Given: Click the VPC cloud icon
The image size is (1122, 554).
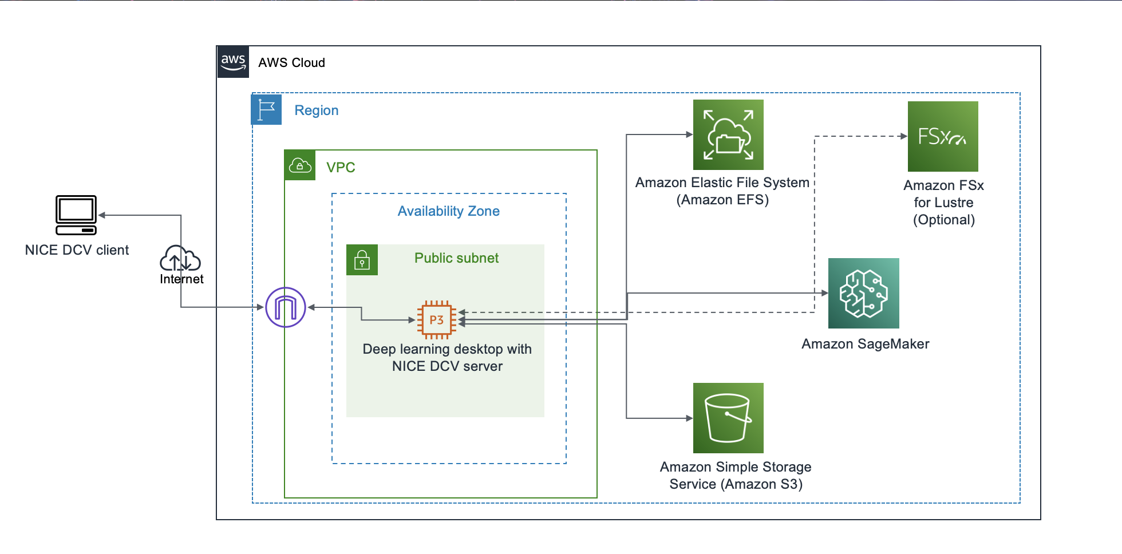Looking at the screenshot, I should click(300, 165).
